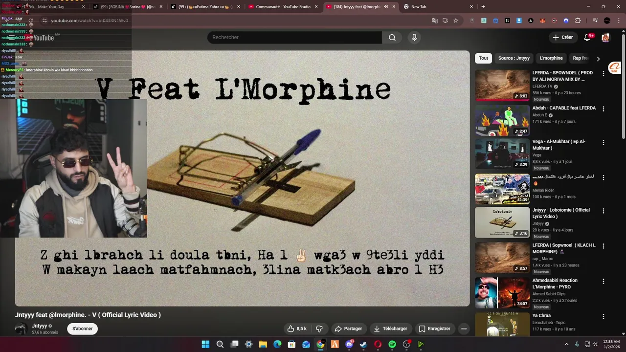Select the Tout filter chip
Image resolution: width=626 pixels, height=352 pixels.
click(x=483, y=58)
